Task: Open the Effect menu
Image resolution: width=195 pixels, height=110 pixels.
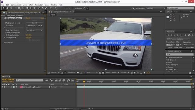Action: 31,5
